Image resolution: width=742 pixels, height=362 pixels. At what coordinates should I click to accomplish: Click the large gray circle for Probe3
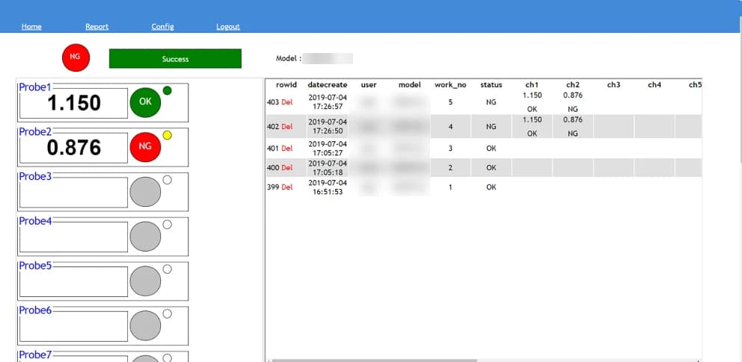click(x=145, y=192)
